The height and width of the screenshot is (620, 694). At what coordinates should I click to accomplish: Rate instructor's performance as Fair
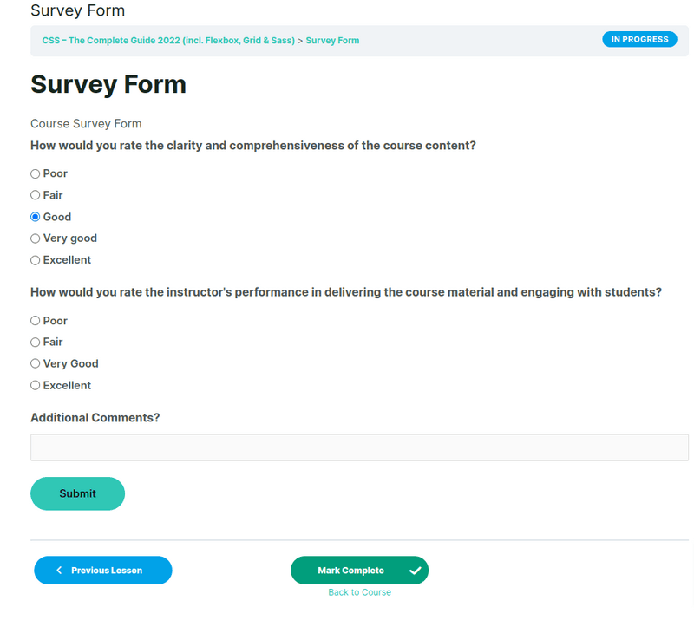[36, 343]
